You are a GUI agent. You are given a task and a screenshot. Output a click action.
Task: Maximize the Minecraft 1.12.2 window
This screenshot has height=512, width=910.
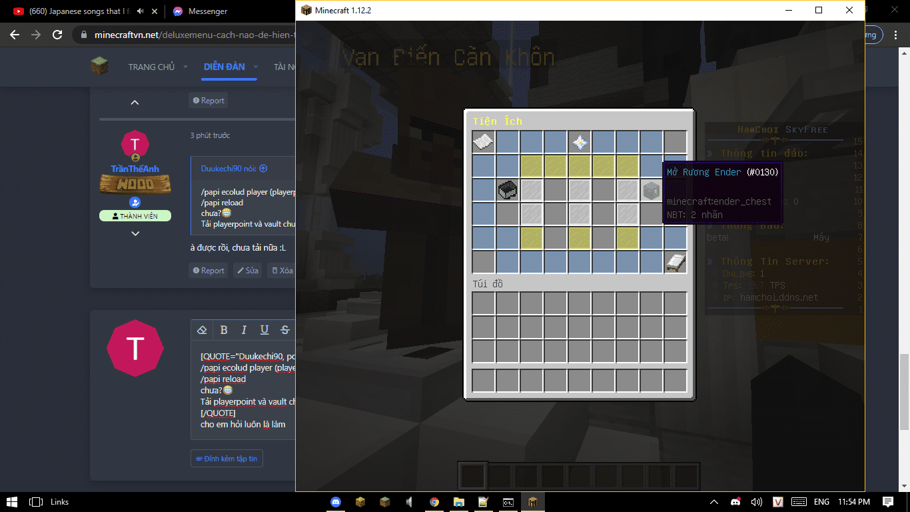pyautogui.click(x=819, y=10)
